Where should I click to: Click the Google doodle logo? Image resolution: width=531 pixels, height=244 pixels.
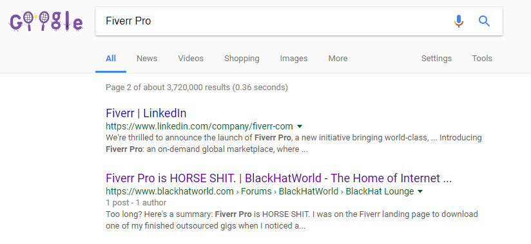46,21
